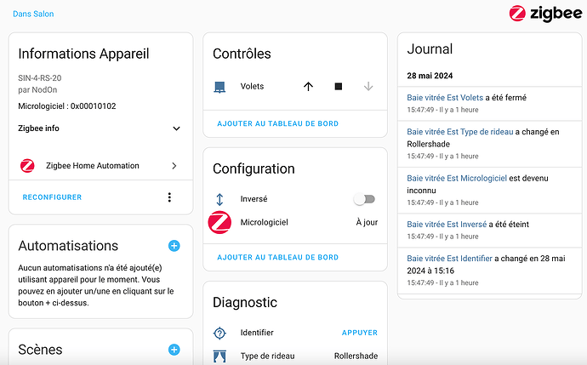Click the Zigbee Home Automation label
Image resolution: width=587 pixels, height=365 pixels.
(93, 165)
